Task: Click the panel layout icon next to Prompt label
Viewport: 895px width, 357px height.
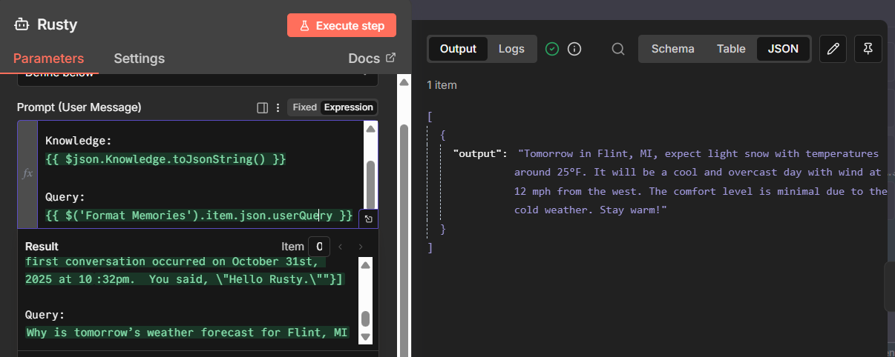Action: (262, 107)
